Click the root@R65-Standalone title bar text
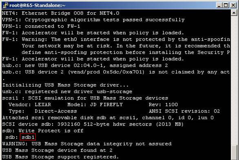Viewport: 239px width, 160px height. coord(38,5)
